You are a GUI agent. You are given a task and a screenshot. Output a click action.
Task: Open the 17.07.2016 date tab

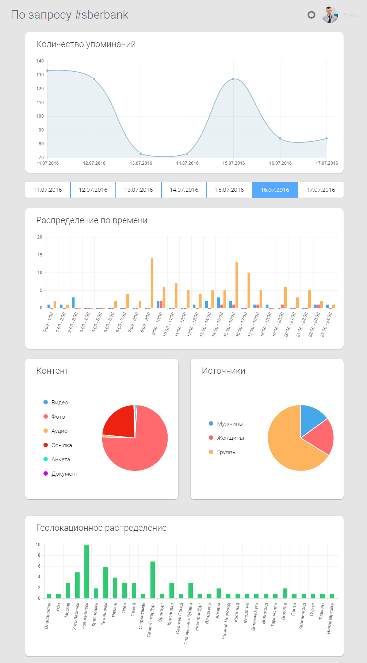coord(321,190)
